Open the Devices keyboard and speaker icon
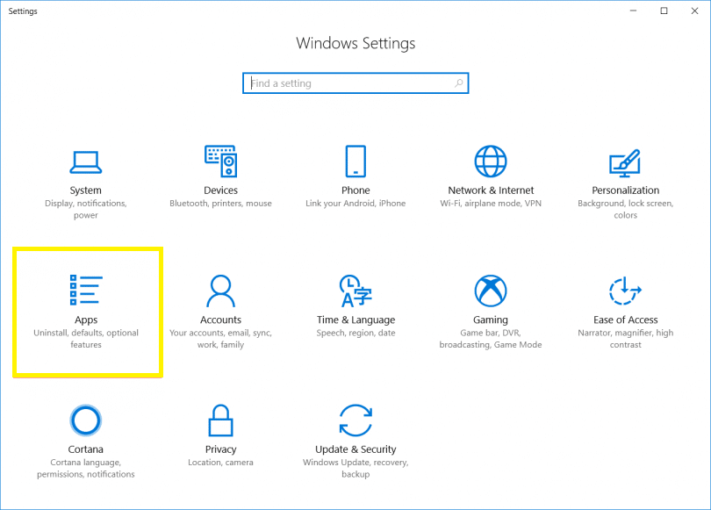This screenshot has width=711, height=510. pos(220,161)
